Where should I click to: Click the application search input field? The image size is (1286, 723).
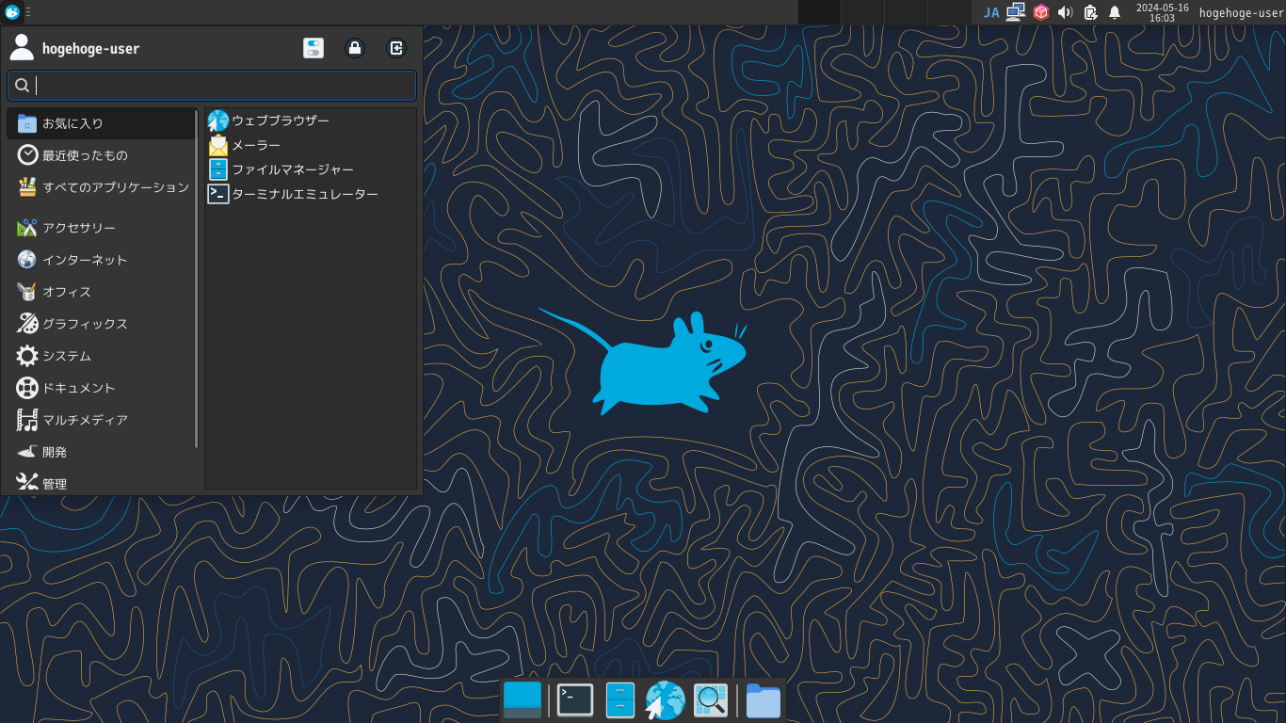pyautogui.click(x=212, y=86)
